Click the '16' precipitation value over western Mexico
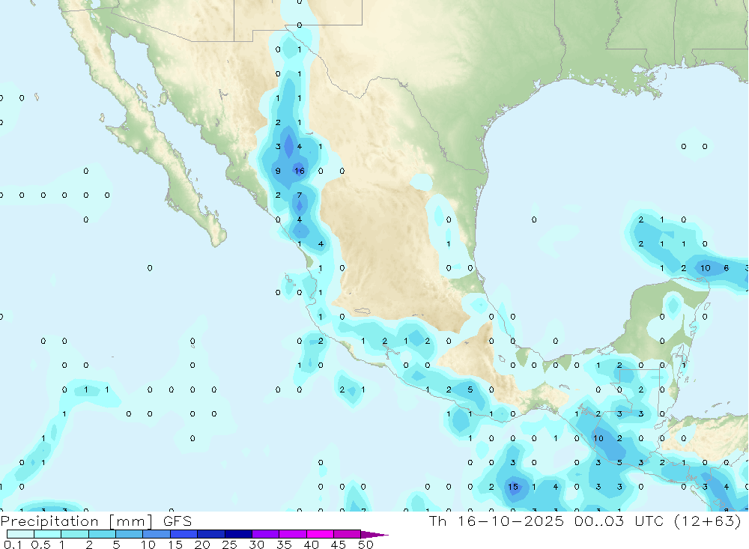 (300, 171)
